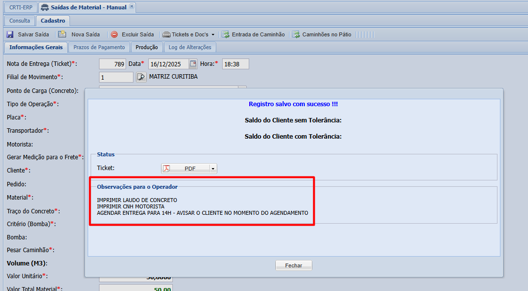Screen dimensions: 528x291
Task: Switch to the CRTI-ERP tab
Action: [21, 7]
